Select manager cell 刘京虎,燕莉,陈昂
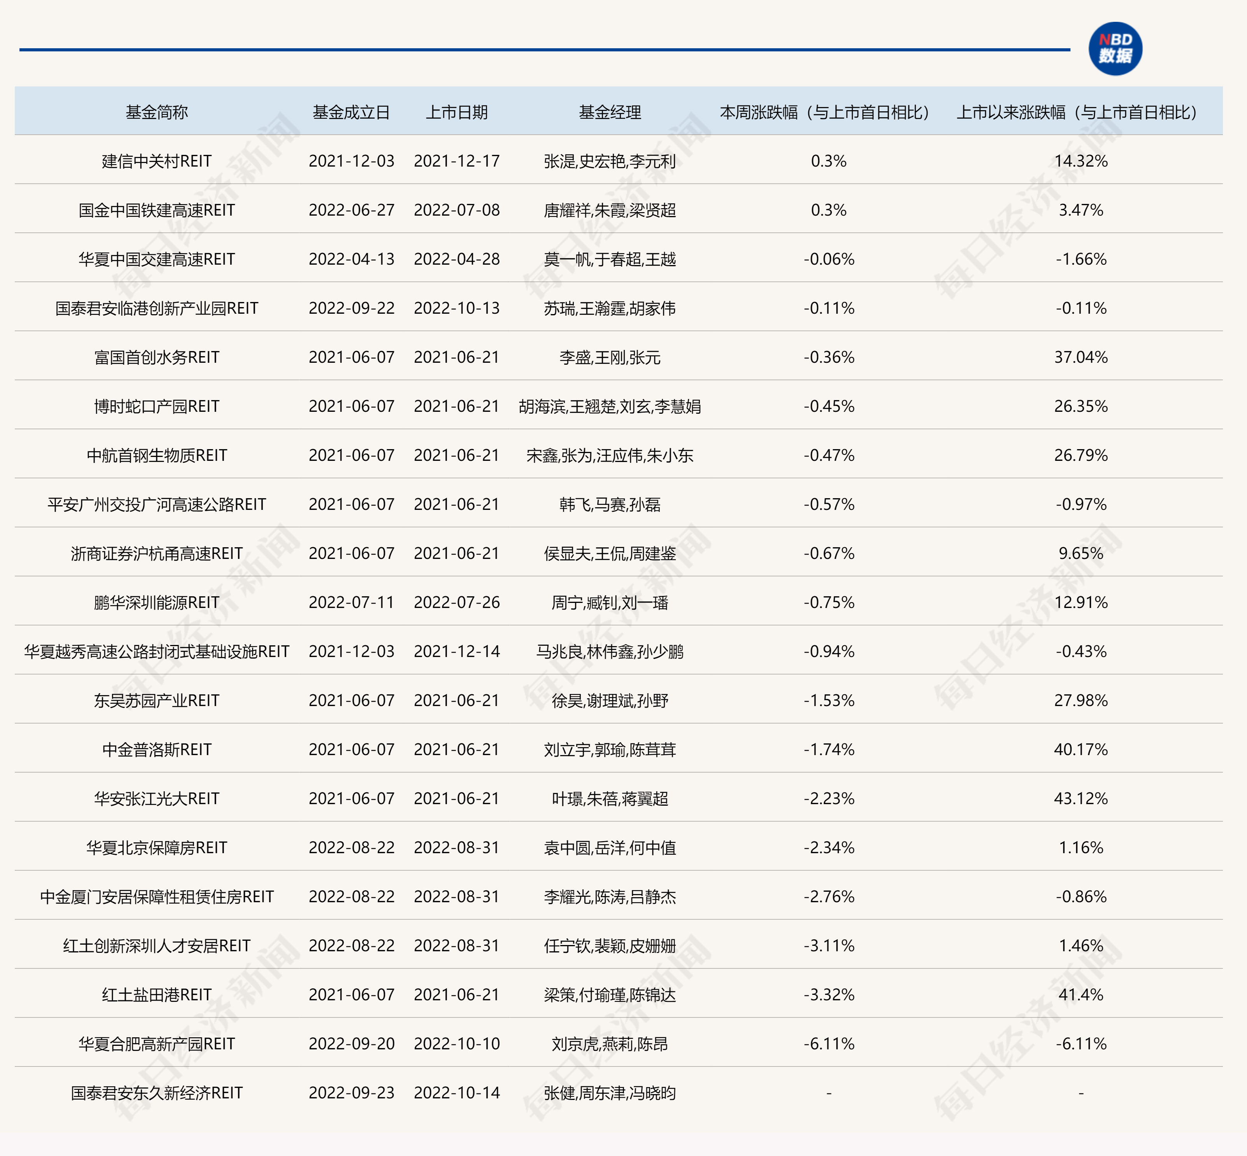The image size is (1247, 1156). tap(610, 1044)
